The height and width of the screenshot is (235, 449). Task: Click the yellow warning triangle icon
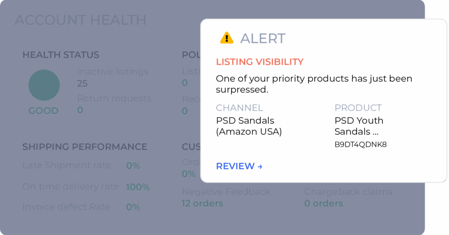227,38
